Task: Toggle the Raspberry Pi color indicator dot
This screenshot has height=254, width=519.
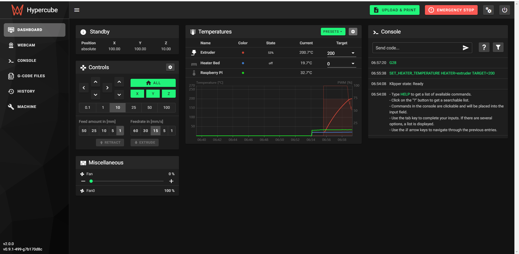Action: coord(243,73)
